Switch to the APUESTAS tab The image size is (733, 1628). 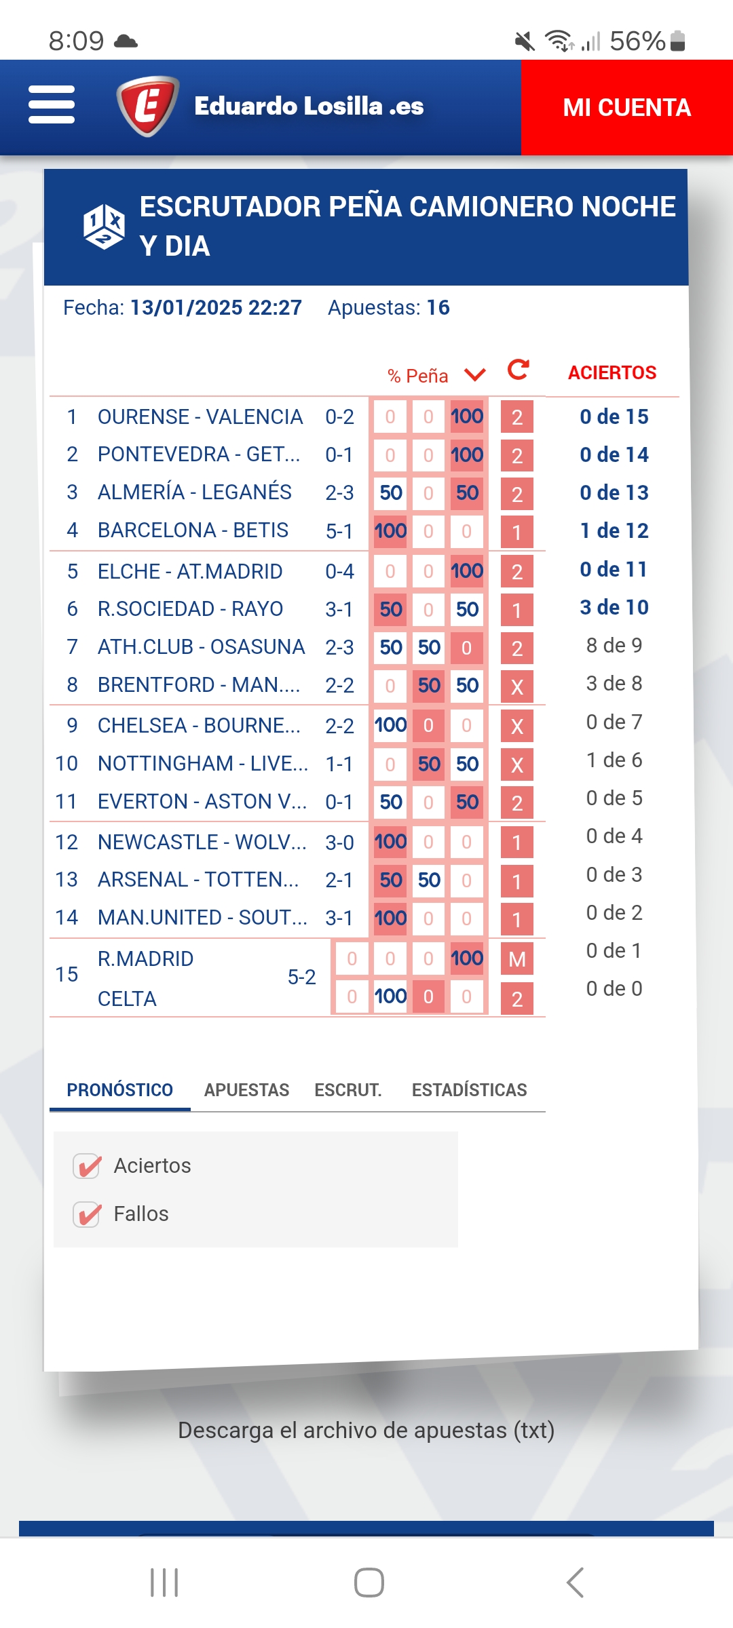(x=246, y=1090)
